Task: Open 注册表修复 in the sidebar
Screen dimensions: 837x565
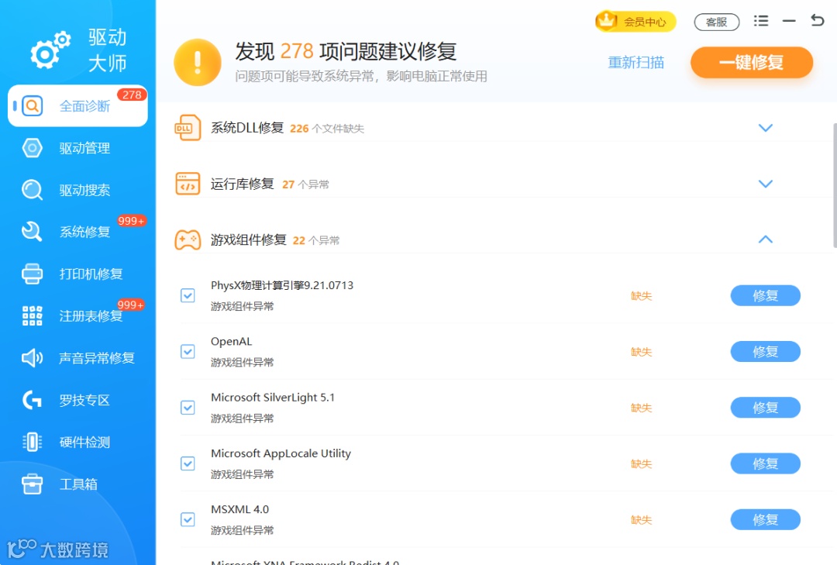Action: coord(78,316)
